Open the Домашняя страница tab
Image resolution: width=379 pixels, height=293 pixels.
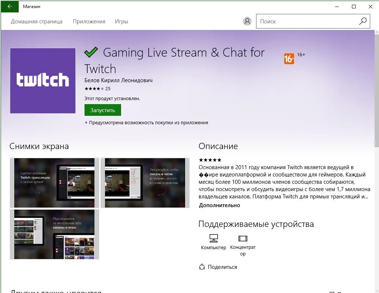point(37,22)
